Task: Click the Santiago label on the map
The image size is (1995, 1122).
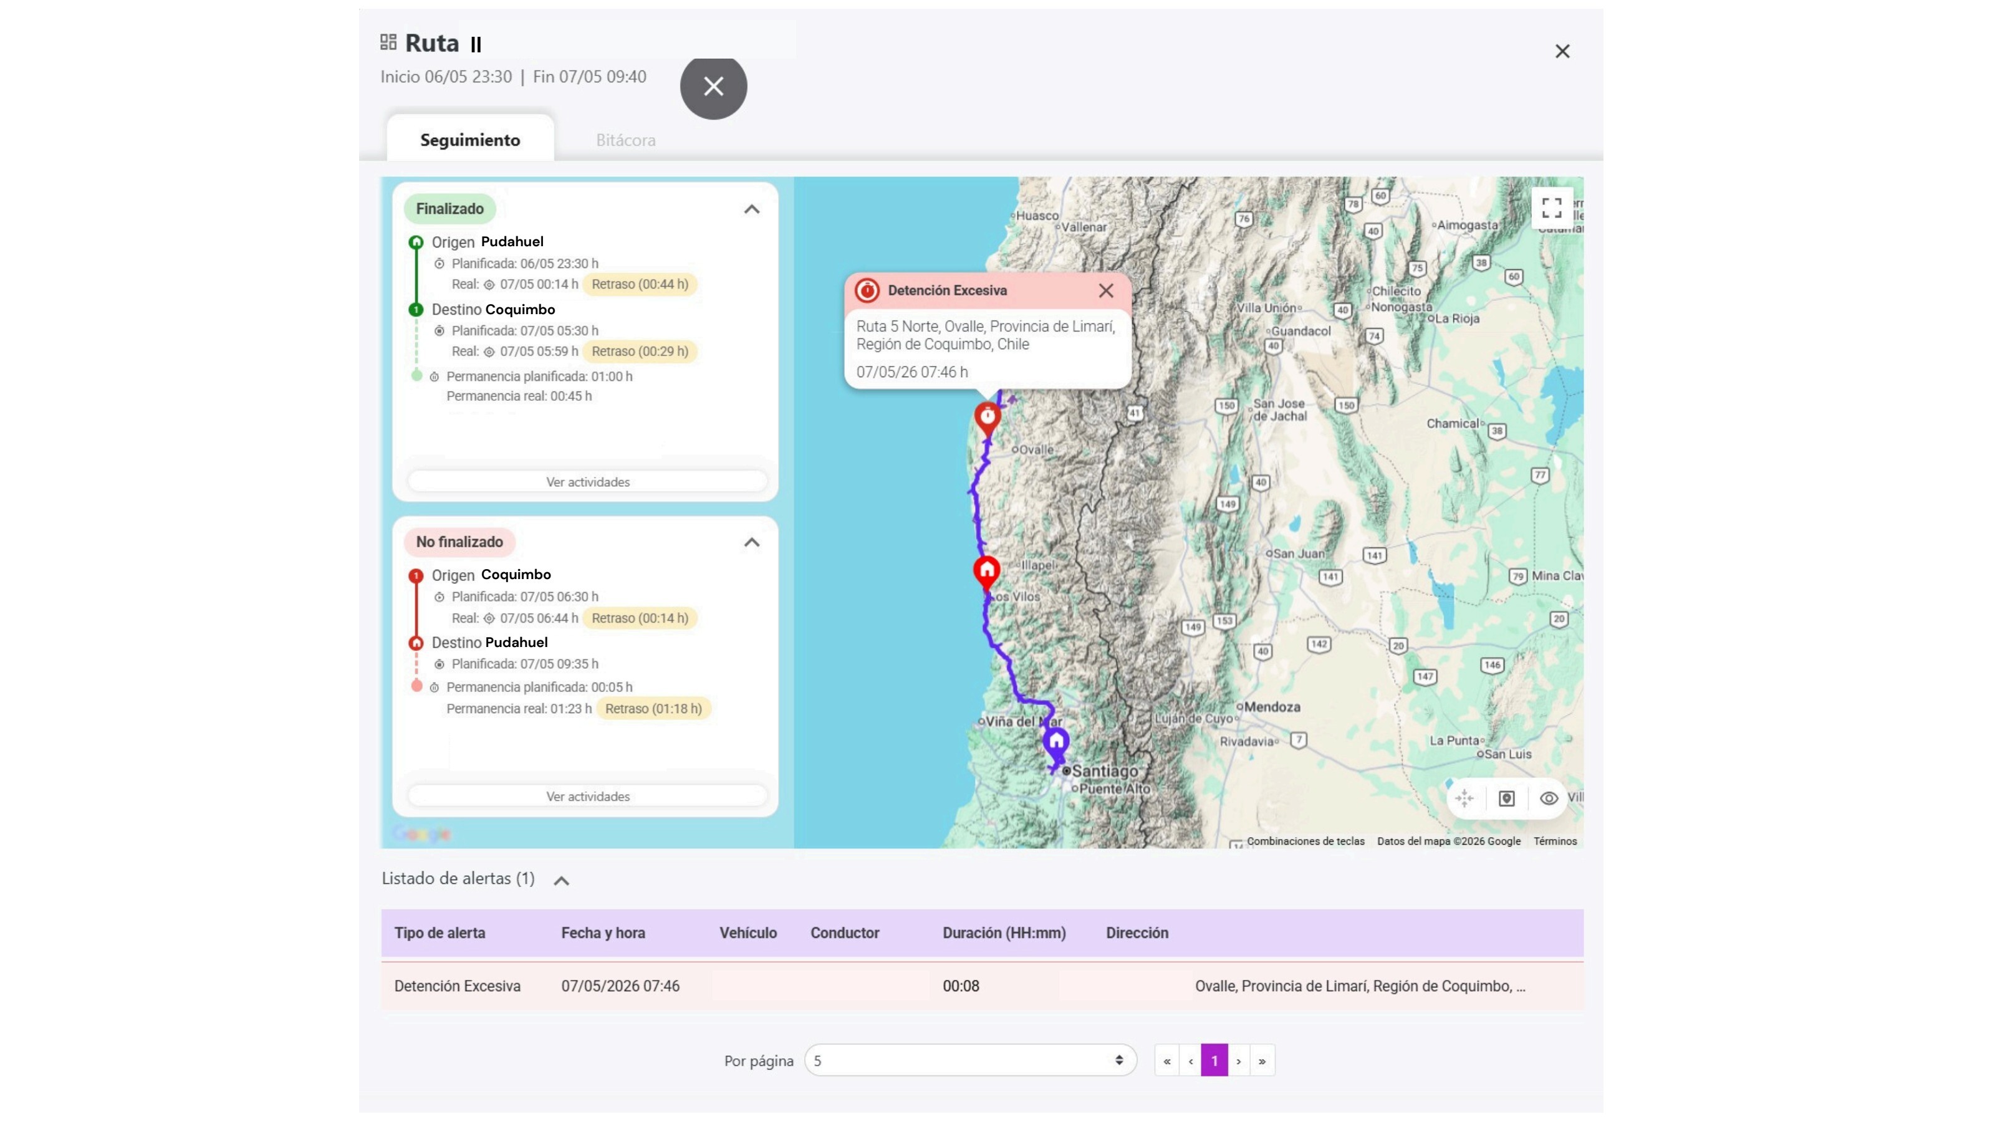Action: tap(1105, 771)
